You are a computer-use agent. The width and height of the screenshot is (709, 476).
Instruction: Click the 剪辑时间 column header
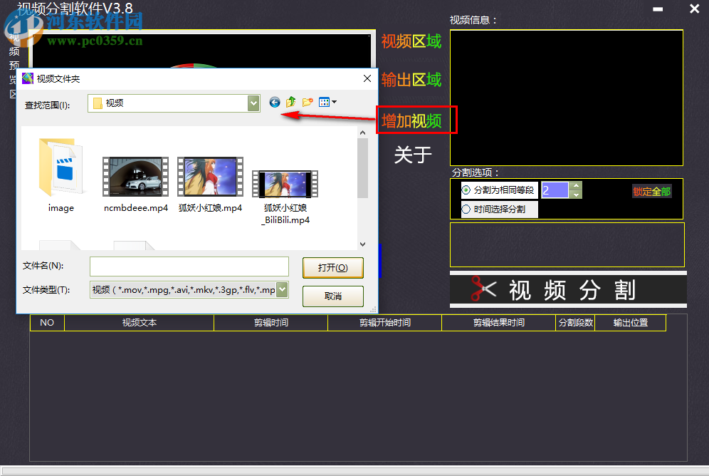pyautogui.click(x=271, y=323)
